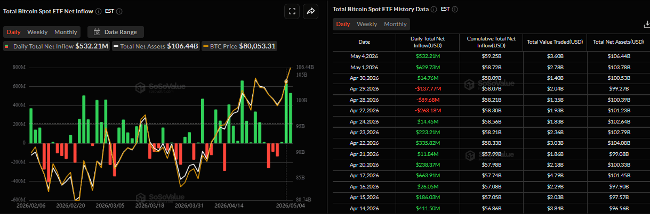This screenshot has height=214, width=650.
Task: Click the -$137.77M outflow value
Action: [427, 89]
